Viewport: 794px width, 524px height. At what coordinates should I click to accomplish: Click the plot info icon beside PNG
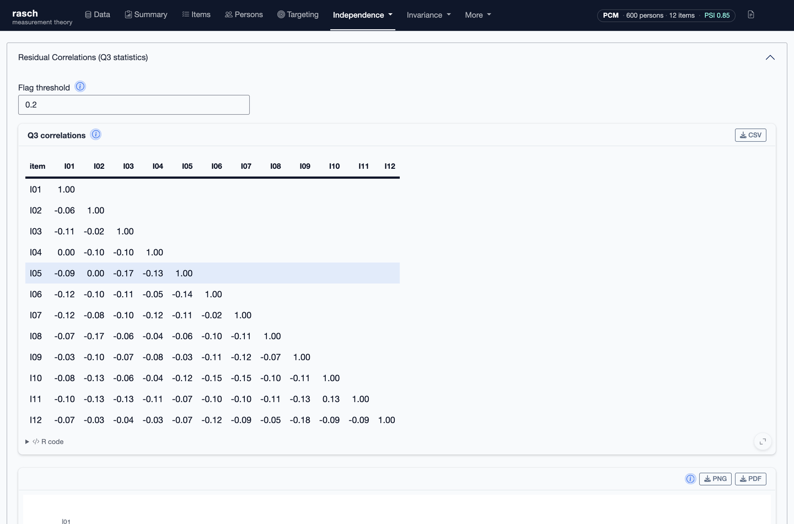[690, 479]
